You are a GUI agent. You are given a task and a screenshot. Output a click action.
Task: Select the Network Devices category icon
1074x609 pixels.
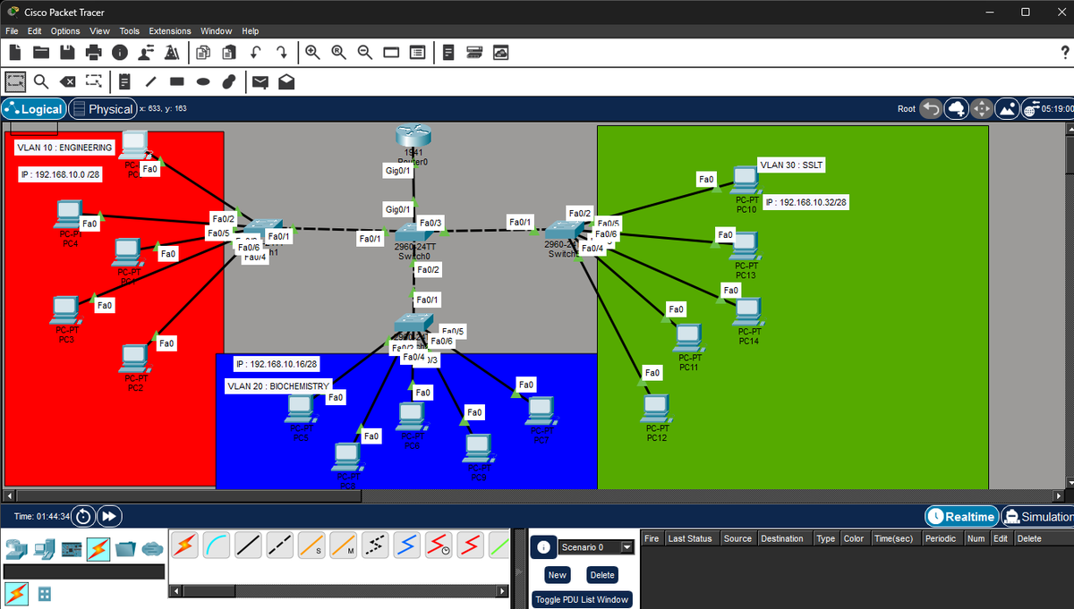click(x=17, y=547)
